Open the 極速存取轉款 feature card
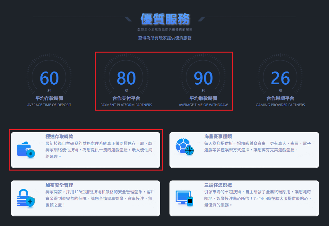The height and width of the screenshot is (226, 329). coord(85,149)
